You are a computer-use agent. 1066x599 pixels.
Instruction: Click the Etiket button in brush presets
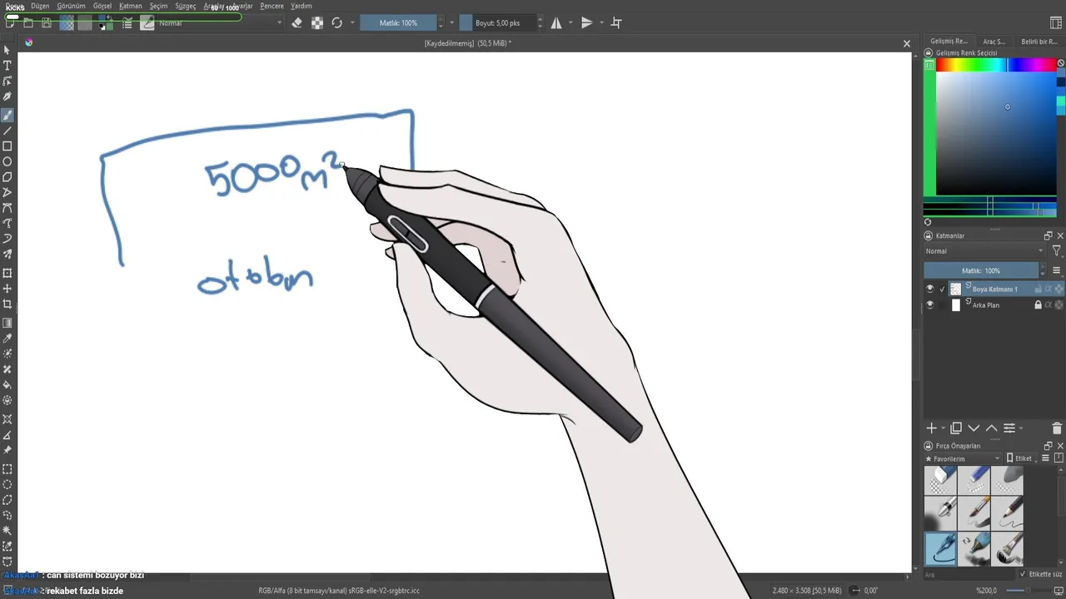1019,458
